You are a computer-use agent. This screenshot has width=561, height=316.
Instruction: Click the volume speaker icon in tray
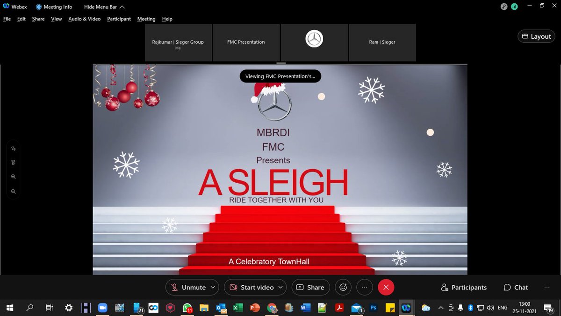pyautogui.click(x=490, y=308)
